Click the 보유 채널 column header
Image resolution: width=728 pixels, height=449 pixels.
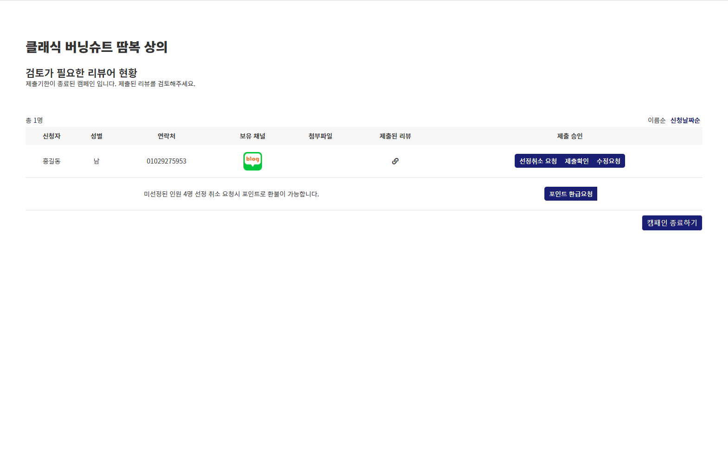(x=252, y=136)
